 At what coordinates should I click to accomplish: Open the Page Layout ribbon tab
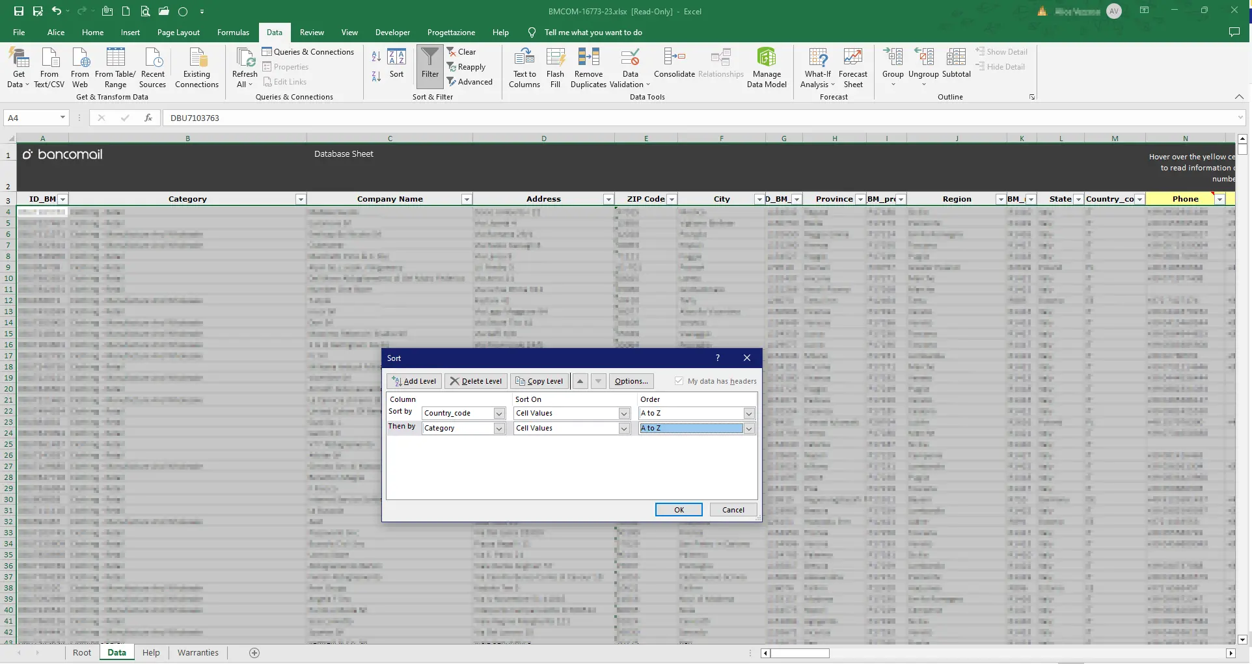click(x=178, y=33)
